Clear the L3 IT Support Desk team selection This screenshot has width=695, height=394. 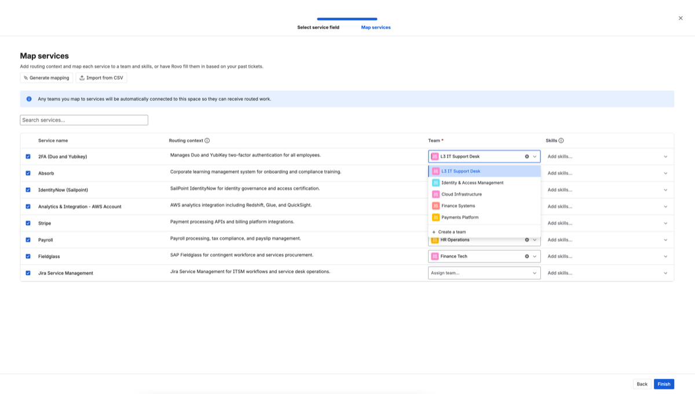[x=527, y=156]
